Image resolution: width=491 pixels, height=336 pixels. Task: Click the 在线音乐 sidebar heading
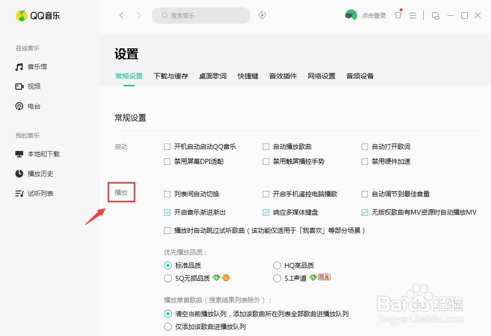[28, 48]
